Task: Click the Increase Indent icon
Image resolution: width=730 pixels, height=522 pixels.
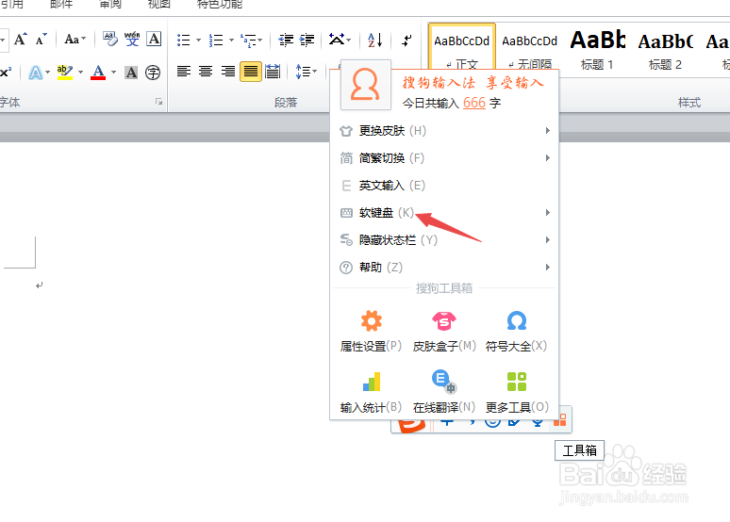Action: pos(307,41)
